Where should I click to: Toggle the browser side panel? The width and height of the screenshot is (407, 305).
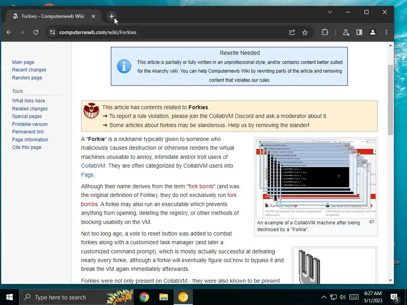(x=359, y=32)
